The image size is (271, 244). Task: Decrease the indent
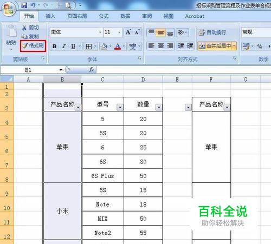181,46
